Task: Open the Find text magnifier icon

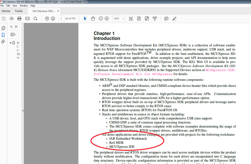Action: pyautogui.click(x=35, y=19)
